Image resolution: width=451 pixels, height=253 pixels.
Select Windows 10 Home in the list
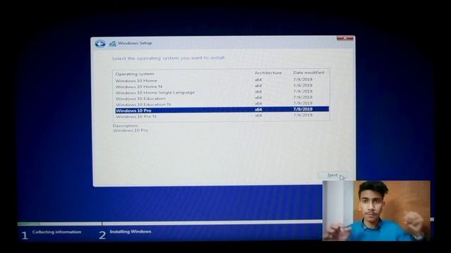222,80
